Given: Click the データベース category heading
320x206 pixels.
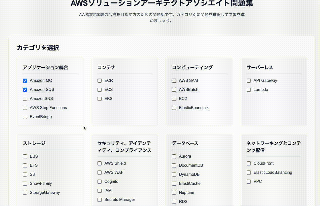Looking at the screenshot, I should pos(185,143).
